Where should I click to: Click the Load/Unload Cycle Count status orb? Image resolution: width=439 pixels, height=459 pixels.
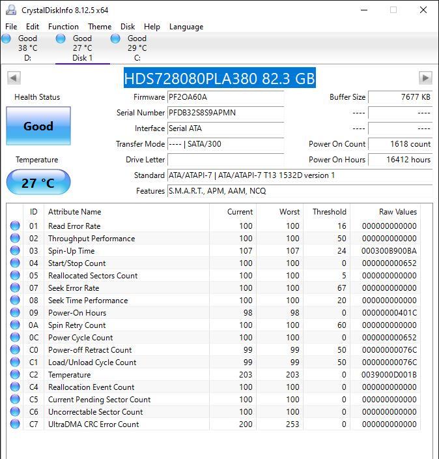pyautogui.click(x=15, y=362)
